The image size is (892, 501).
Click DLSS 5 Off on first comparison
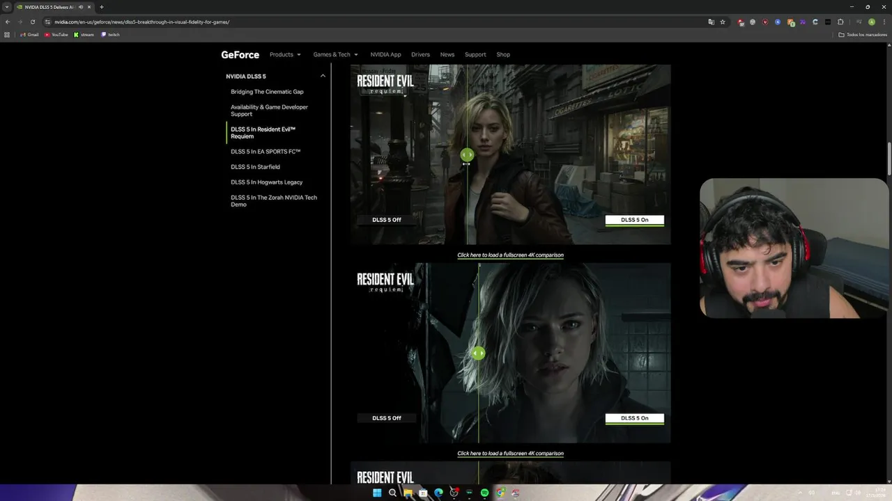387,220
